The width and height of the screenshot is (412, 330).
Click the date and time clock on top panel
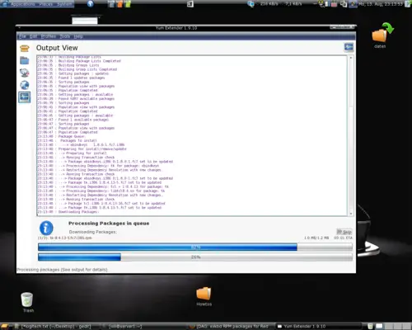coord(381,4)
